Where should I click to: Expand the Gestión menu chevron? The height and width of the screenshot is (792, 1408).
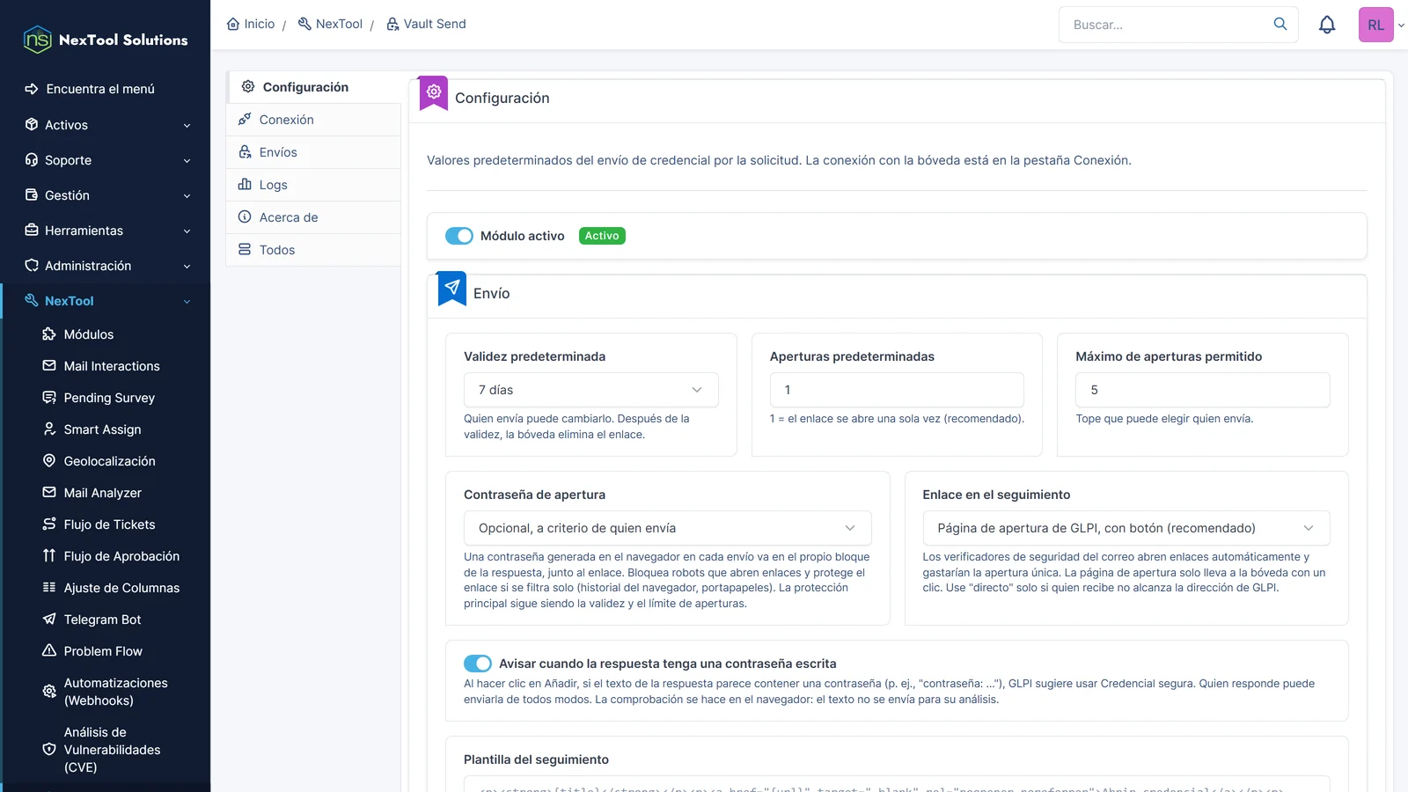pyautogui.click(x=187, y=196)
